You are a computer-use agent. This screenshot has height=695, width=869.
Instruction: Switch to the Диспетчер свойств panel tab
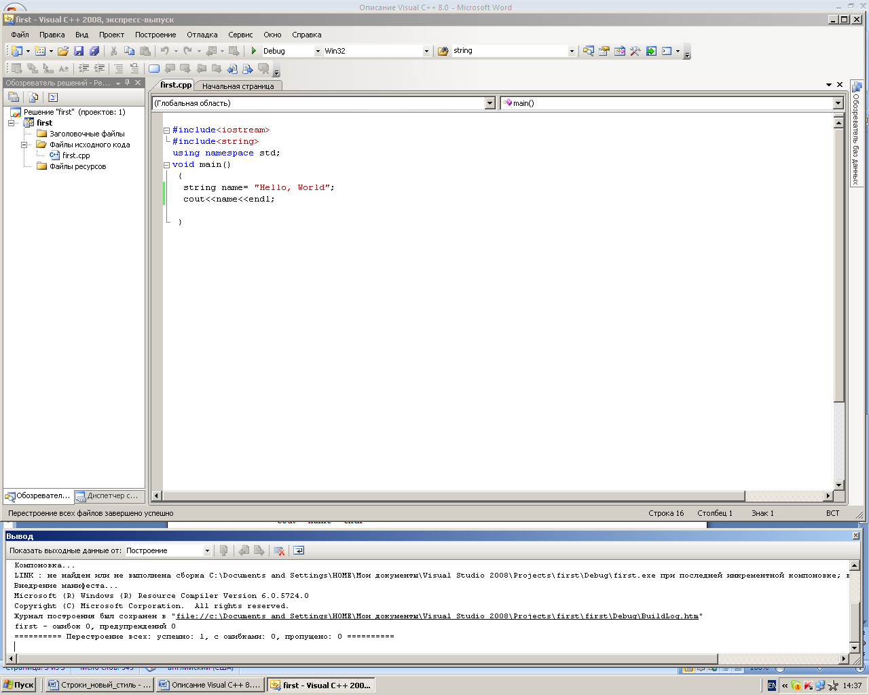click(109, 496)
